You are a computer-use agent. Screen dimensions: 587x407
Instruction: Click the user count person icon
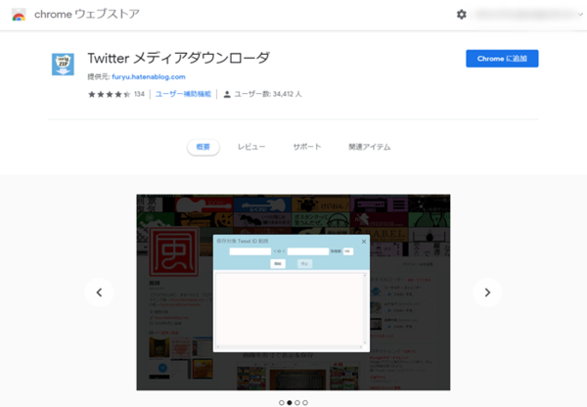pos(227,94)
